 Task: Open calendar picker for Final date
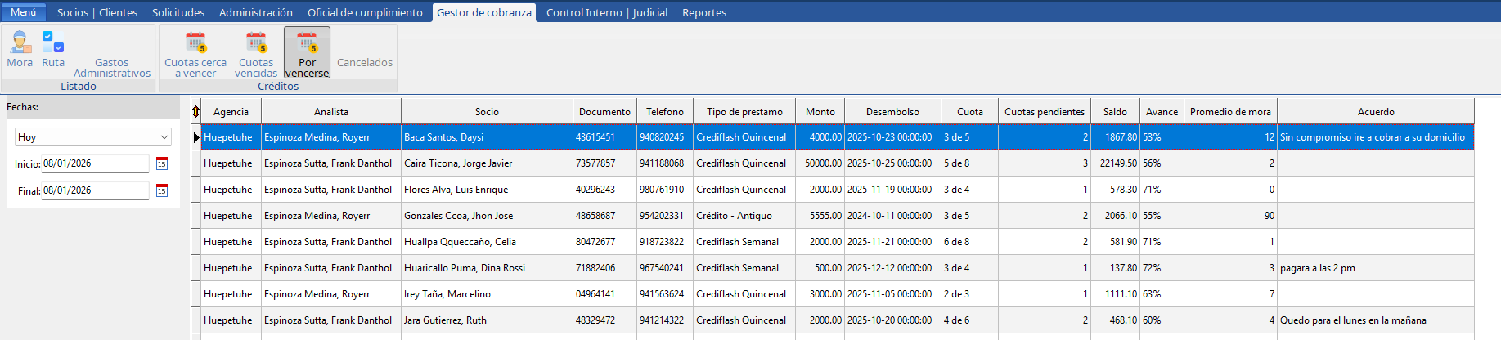[162, 191]
